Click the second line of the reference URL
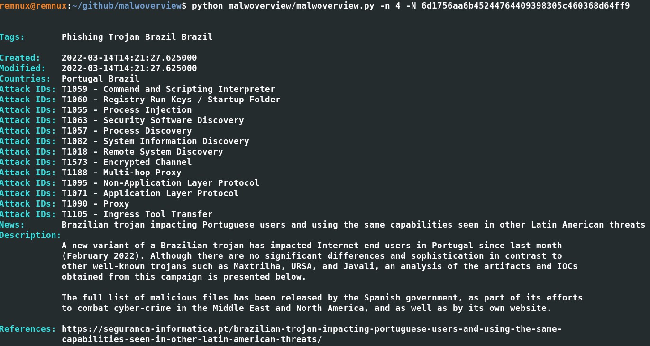 pyautogui.click(x=192, y=339)
